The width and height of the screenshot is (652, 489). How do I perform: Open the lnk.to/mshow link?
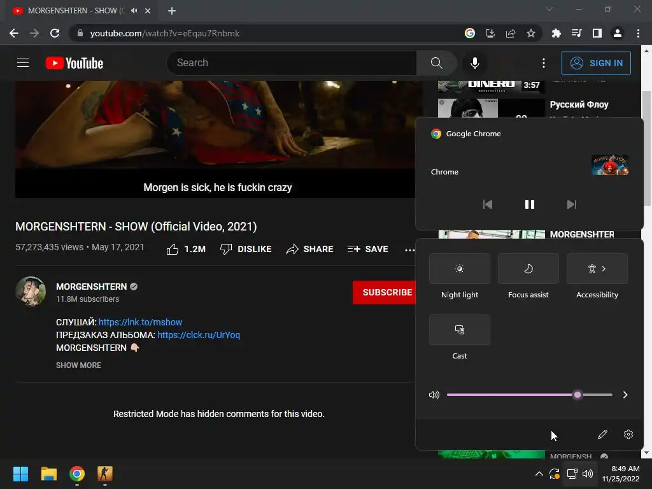(x=140, y=322)
